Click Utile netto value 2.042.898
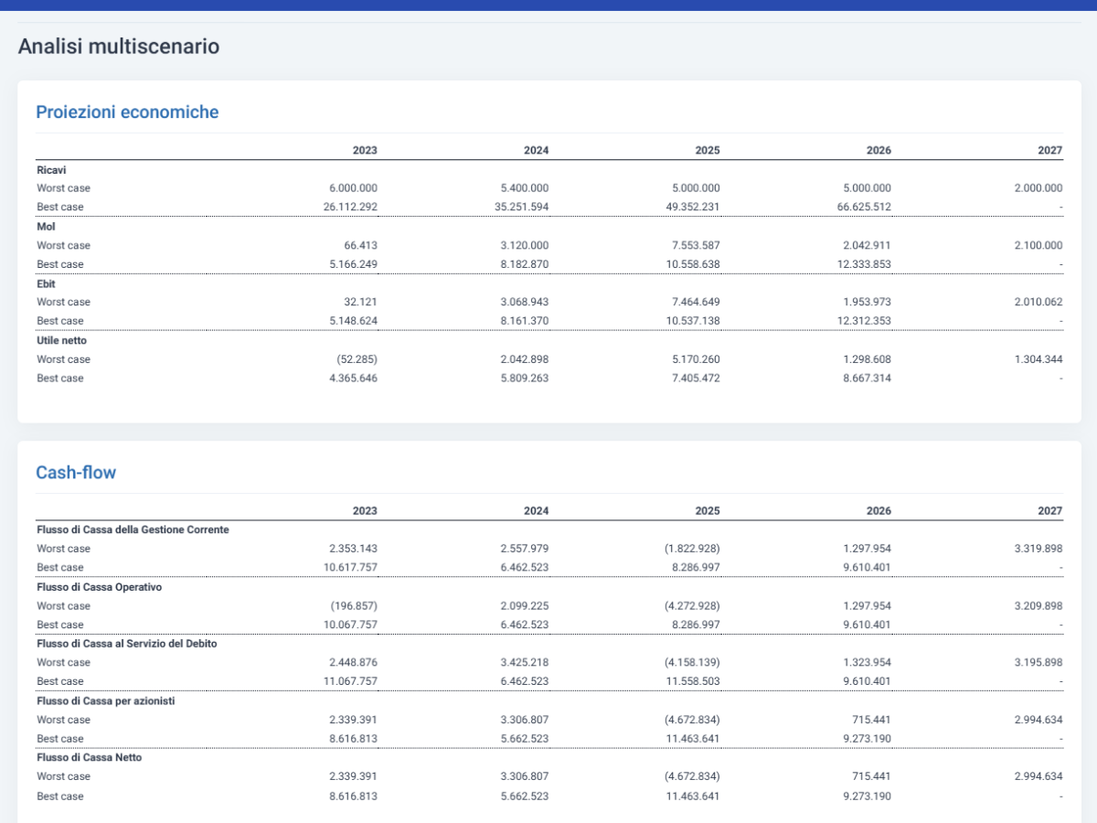 pyautogui.click(x=525, y=359)
